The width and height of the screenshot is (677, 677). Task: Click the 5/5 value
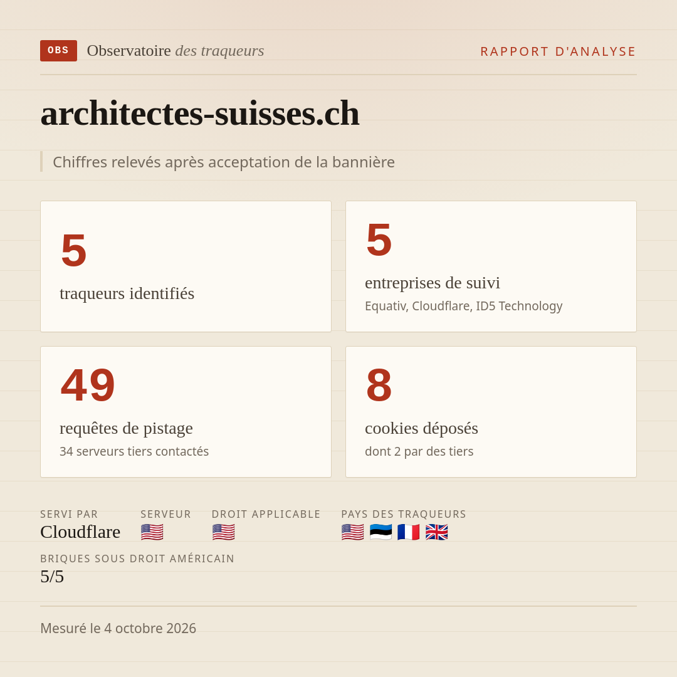52,577
